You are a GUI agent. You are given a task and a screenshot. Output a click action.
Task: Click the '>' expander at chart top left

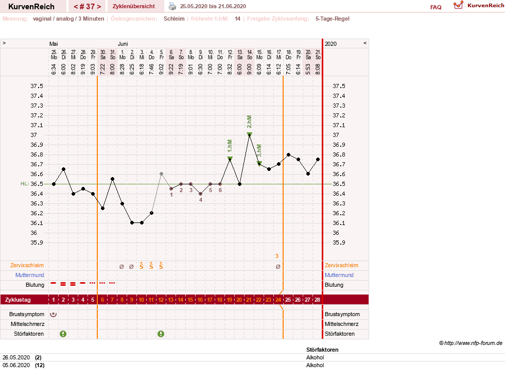pyautogui.click(x=4, y=43)
